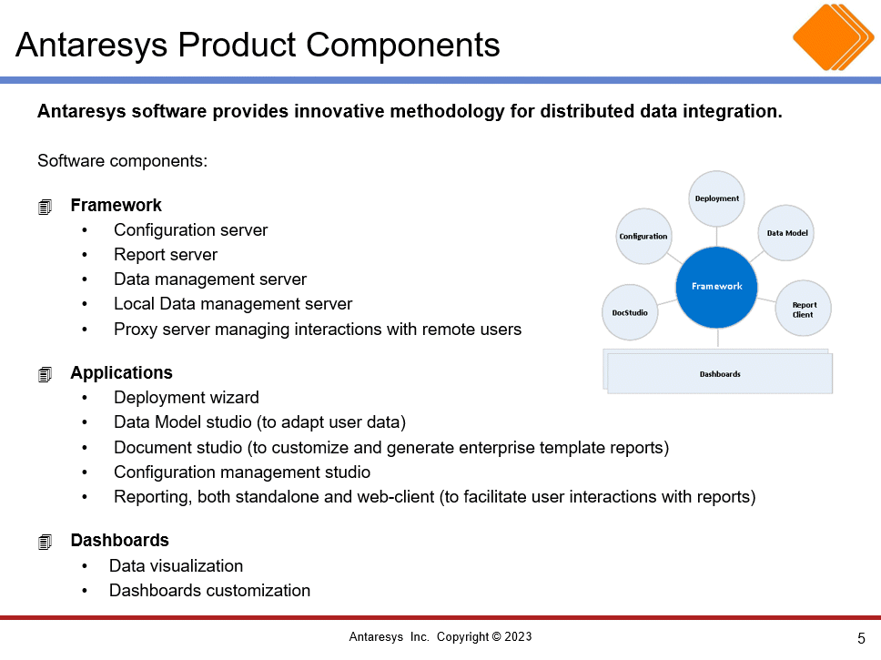Screen dimensions: 881x660
Task: Click the copyright footer text
Action: pyautogui.click(x=440, y=636)
